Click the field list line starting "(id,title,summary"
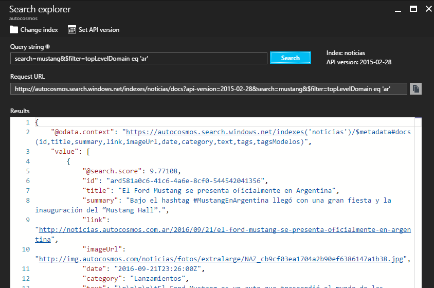Image resolution: width=434 pixels, height=288 pixels. click(x=173, y=142)
